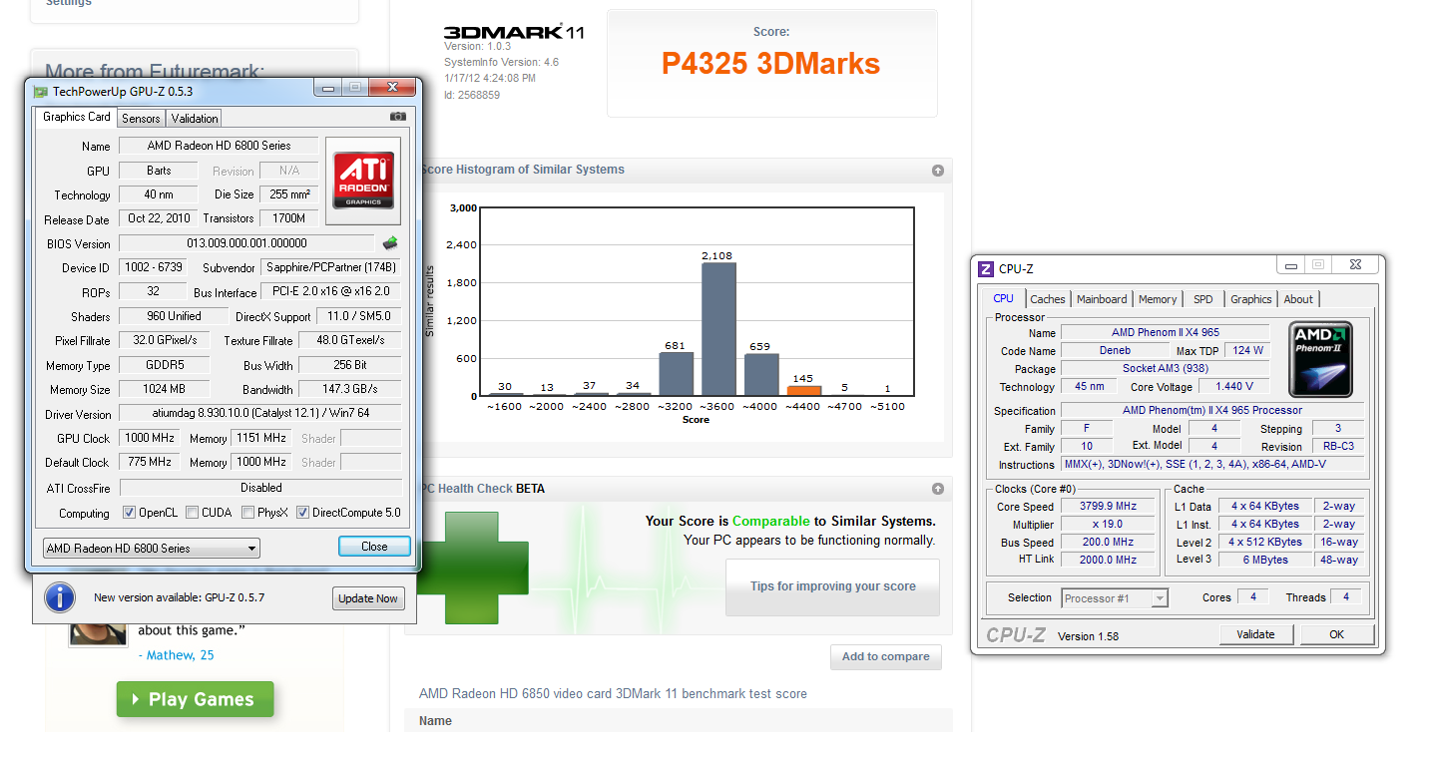Click the BIOS Version field value
This screenshot has height=766, width=1429.
pyautogui.click(x=246, y=243)
